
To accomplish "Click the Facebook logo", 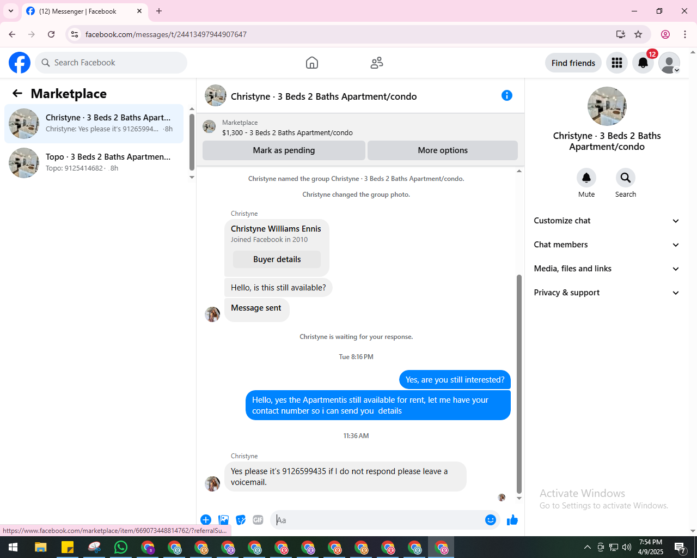I will [x=20, y=63].
